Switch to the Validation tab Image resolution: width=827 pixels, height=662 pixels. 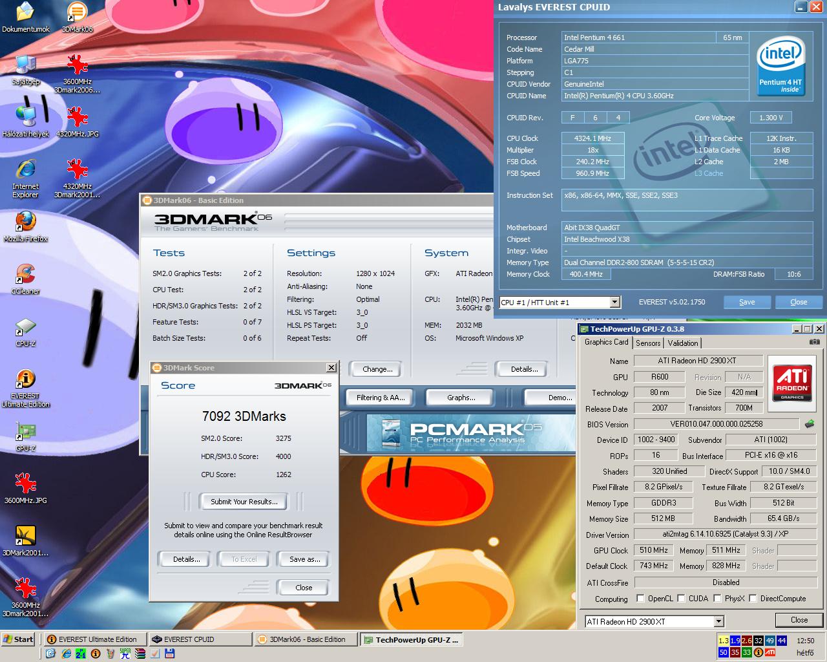[683, 343]
